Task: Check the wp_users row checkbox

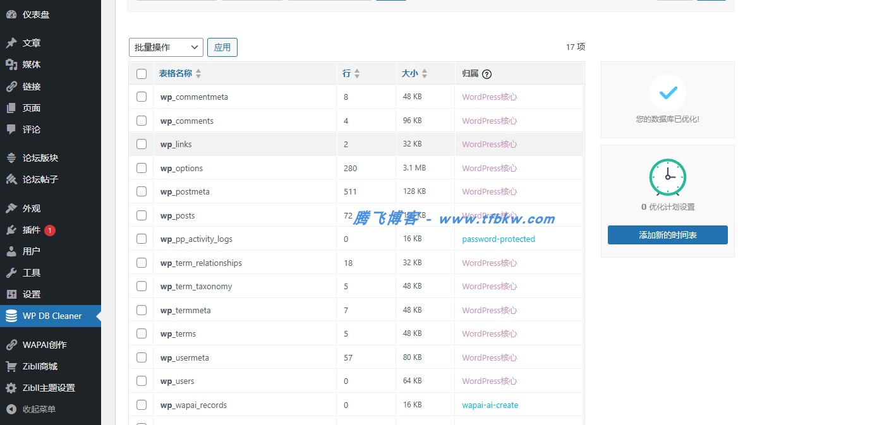Action: click(x=142, y=381)
